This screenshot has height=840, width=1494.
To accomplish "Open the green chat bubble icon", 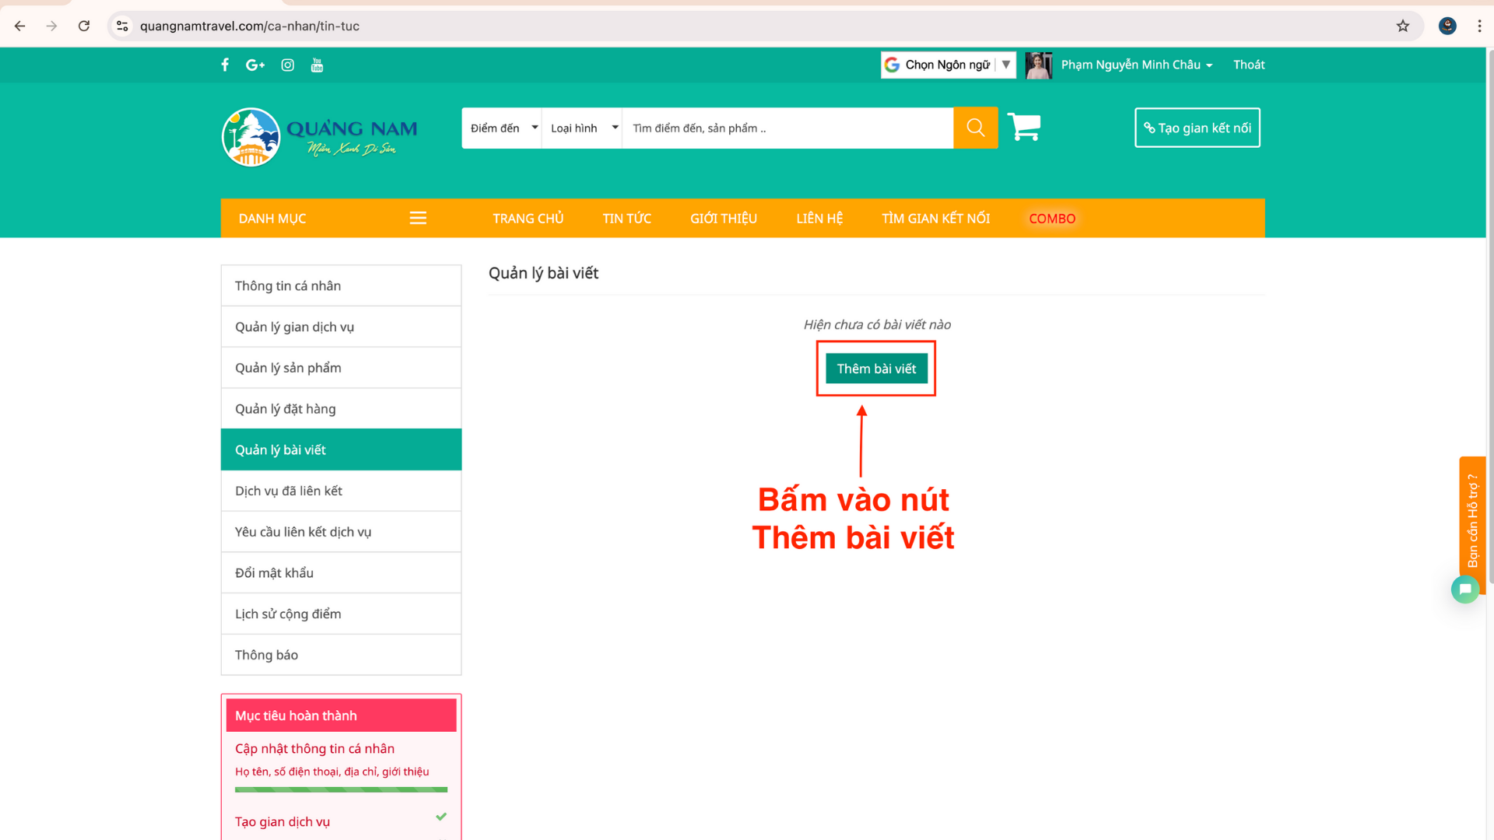I will coord(1464,589).
